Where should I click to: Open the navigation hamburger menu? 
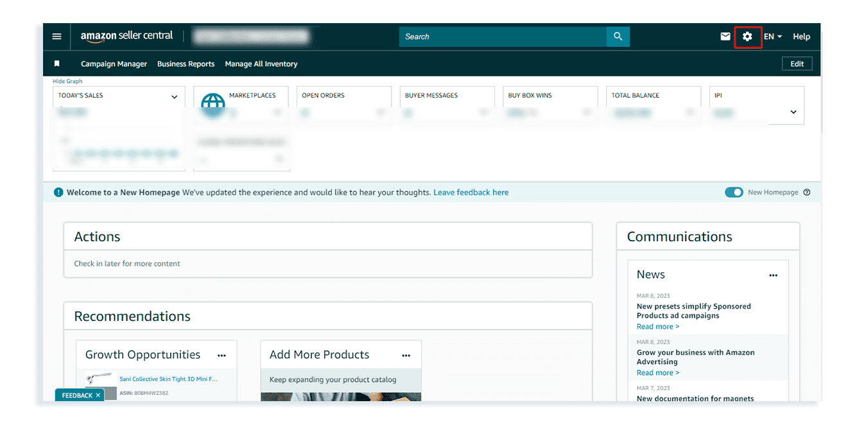[x=56, y=37]
